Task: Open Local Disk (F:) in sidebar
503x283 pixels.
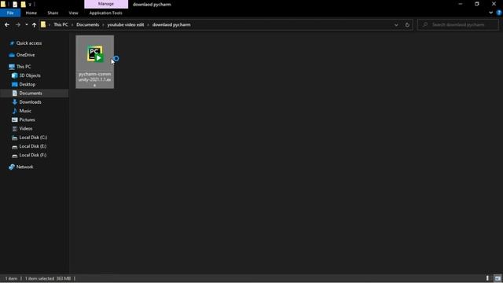Action: pos(33,155)
